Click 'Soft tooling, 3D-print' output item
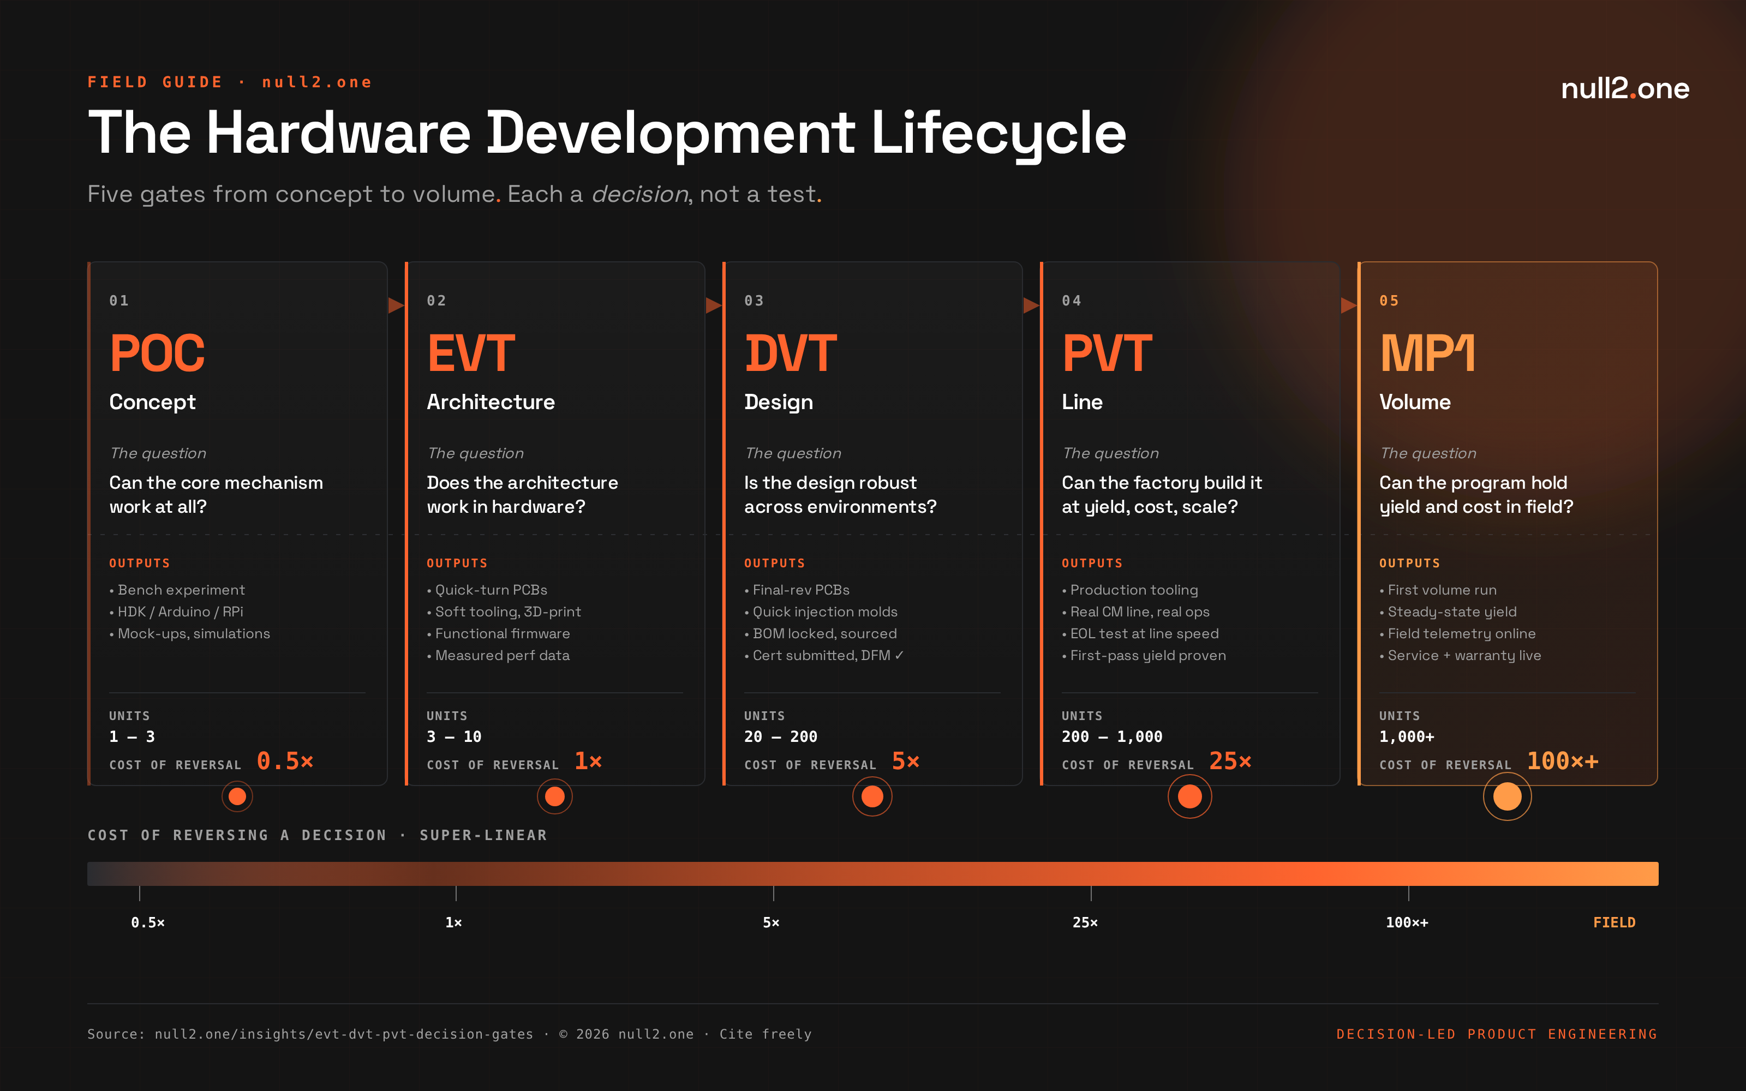The width and height of the screenshot is (1746, 1091). [508, 612]
